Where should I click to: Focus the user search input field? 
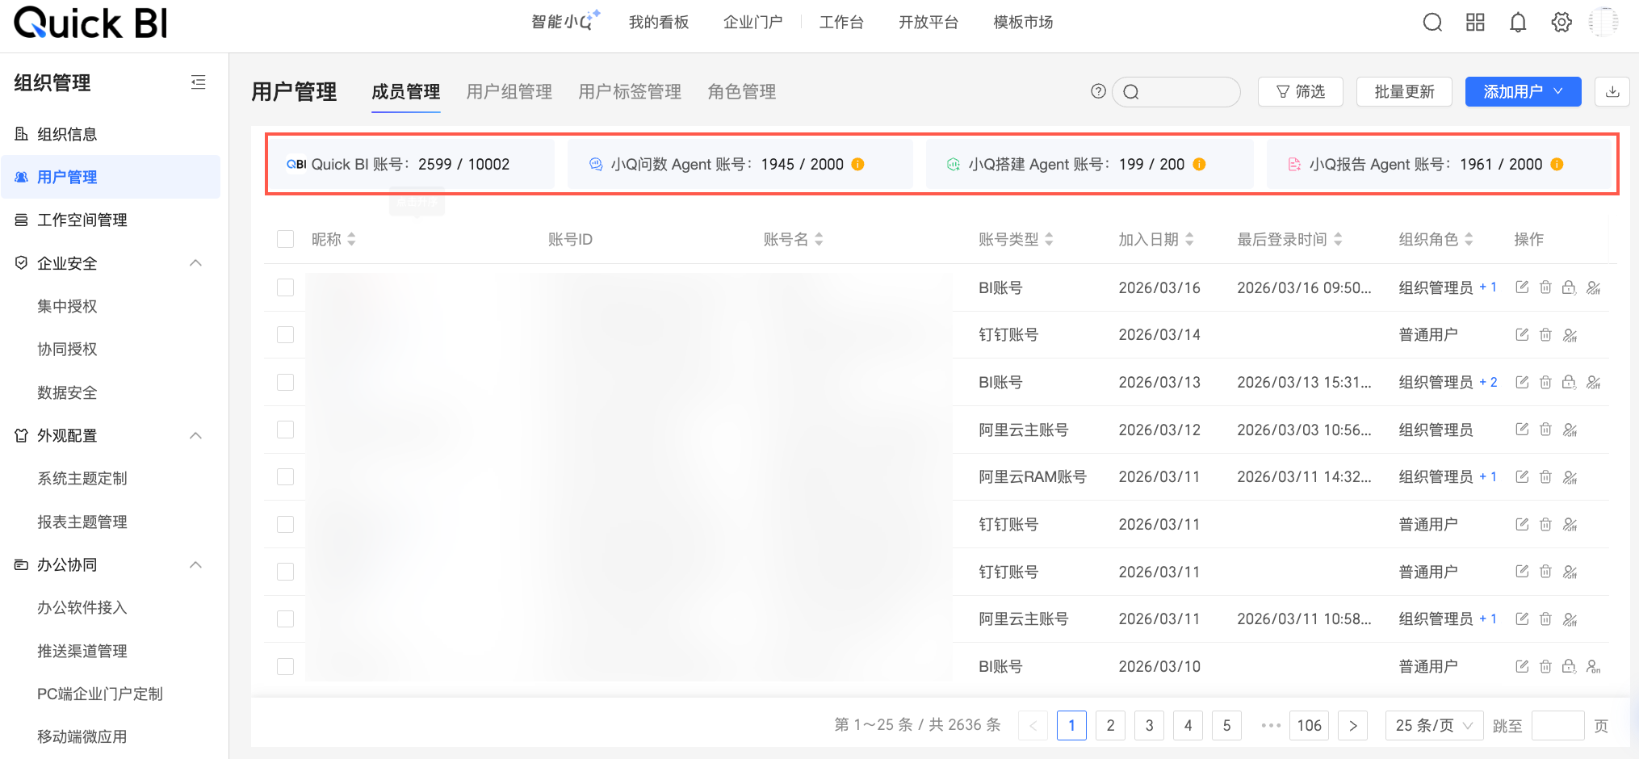tap(1176, 92)
